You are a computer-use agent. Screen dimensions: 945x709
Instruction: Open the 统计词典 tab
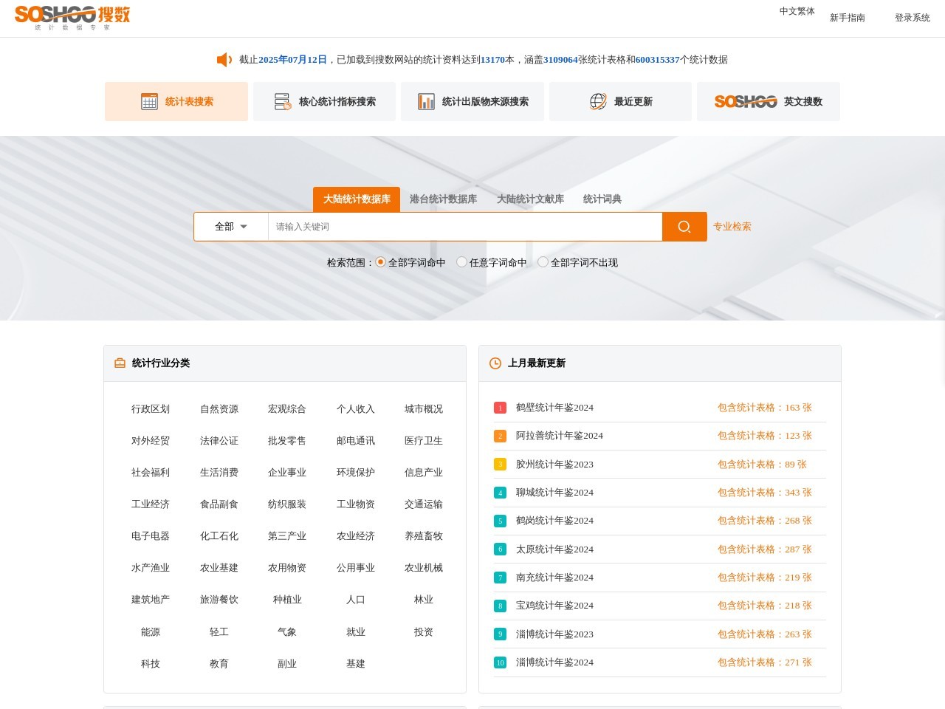[x=602, y=199]
